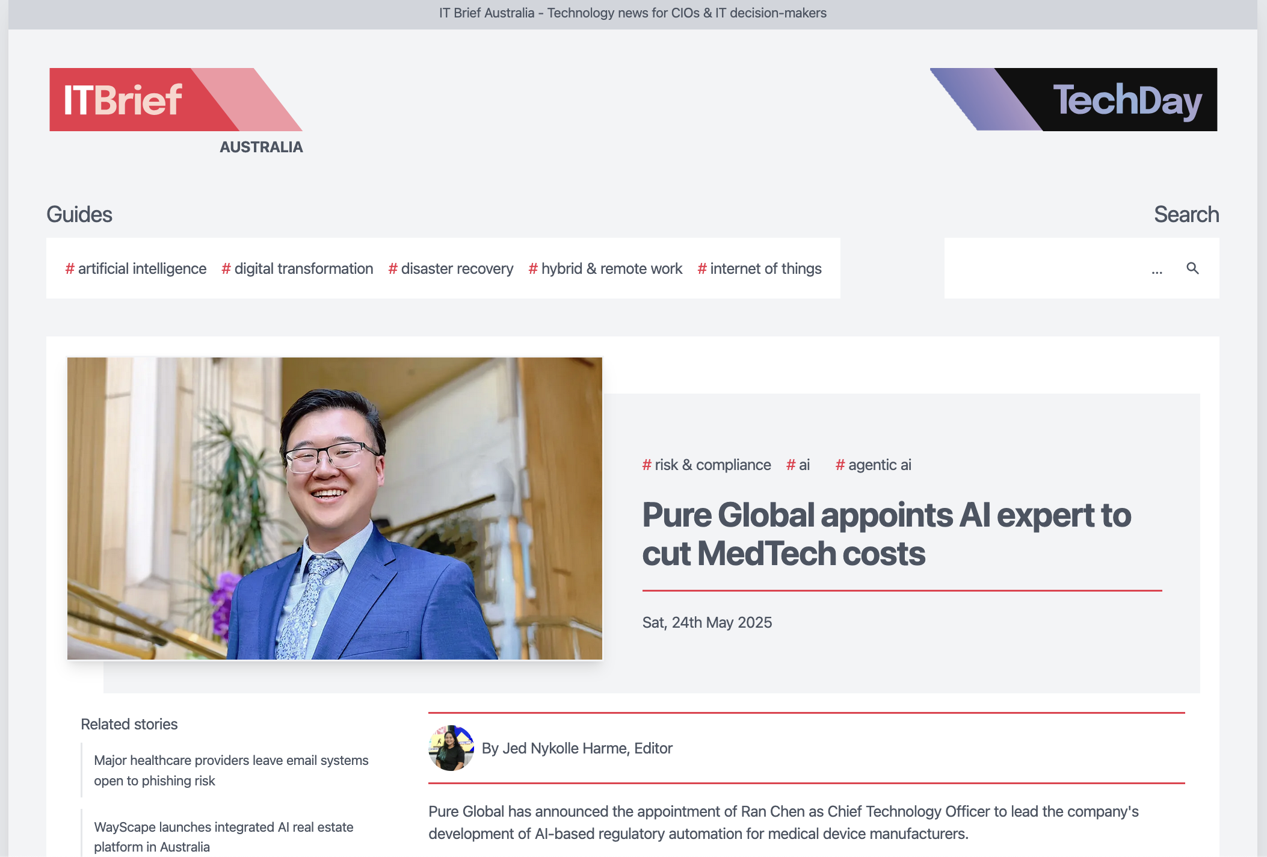Click the Guides heading
This screenshot has width=1267, height=857.
[x=79, y=214]
